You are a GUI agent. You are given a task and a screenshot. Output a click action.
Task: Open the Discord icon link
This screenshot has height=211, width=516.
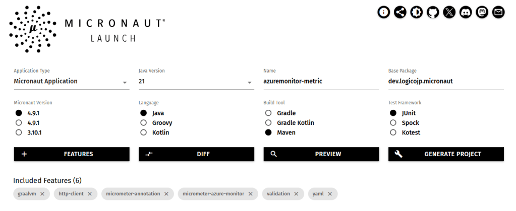coord(466,12)
